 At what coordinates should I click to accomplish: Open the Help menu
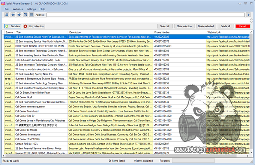pos(42,9)
